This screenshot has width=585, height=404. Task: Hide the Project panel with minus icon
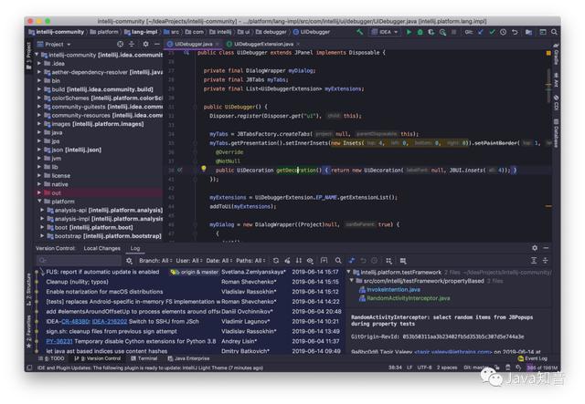[157, 44]
